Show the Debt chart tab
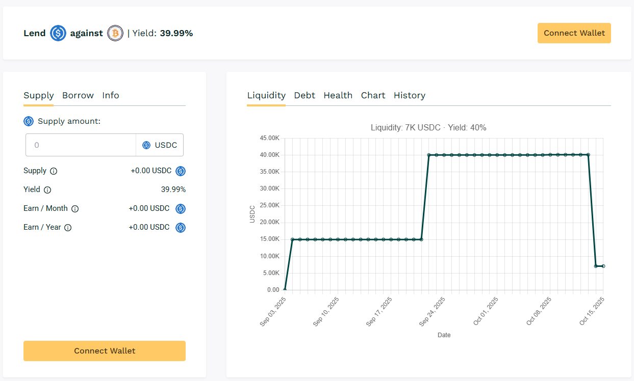634x381 pixels. 305,95
